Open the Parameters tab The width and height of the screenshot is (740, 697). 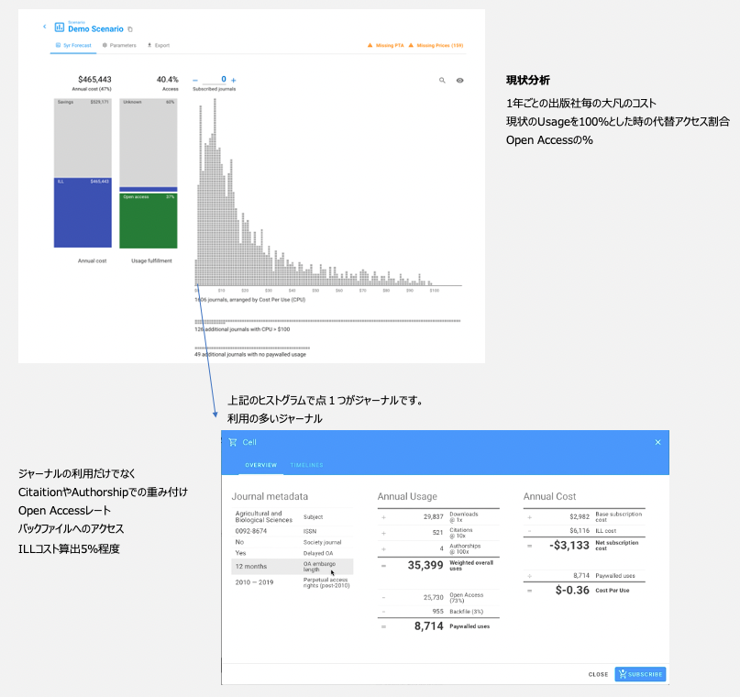(x=119, y=45)
